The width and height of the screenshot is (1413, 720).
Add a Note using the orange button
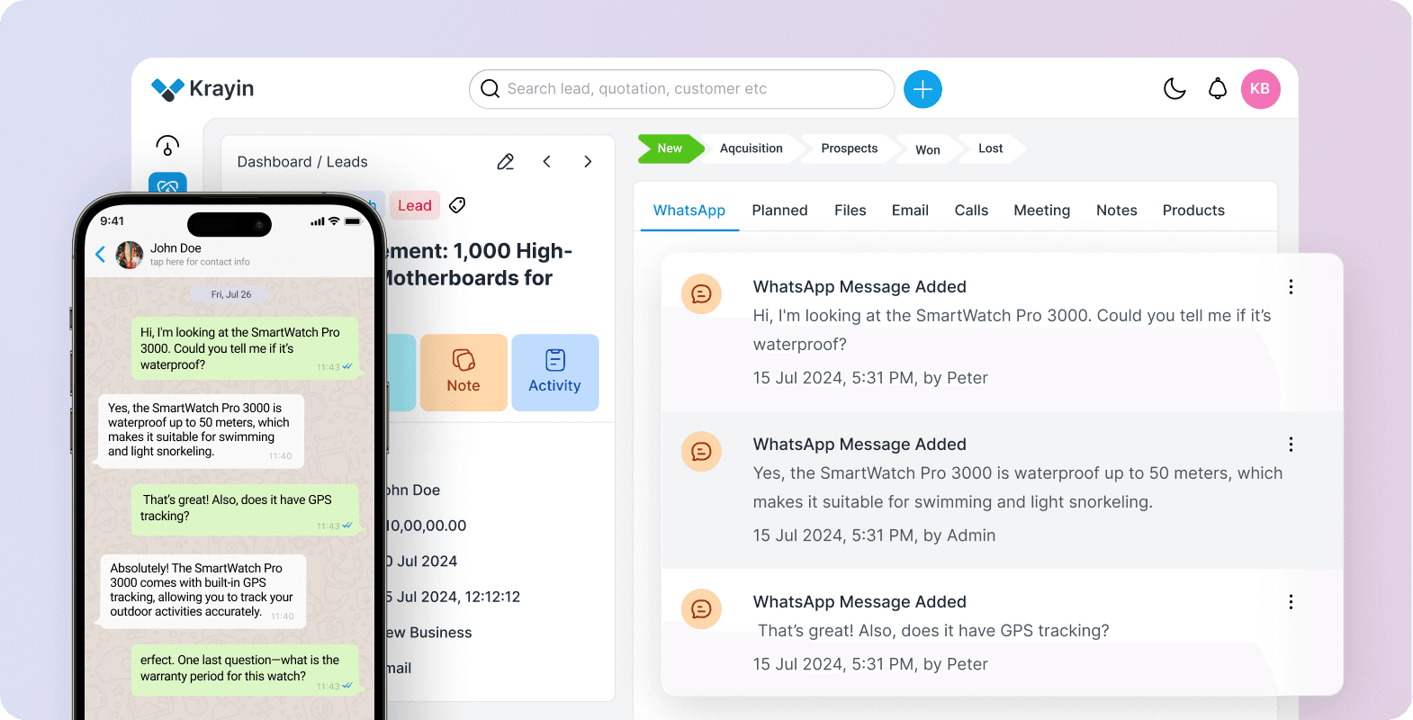point(463,373)
